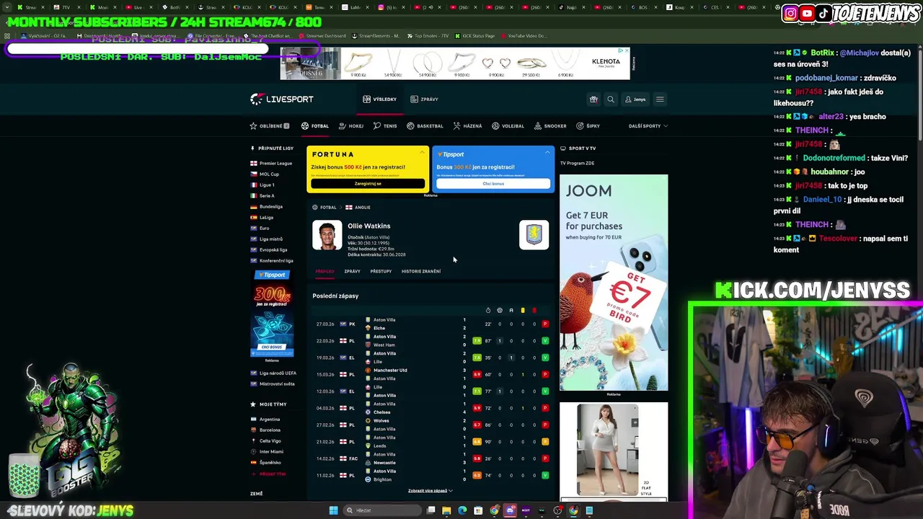Open the Livesport logo home link

(x=281, y=99)
